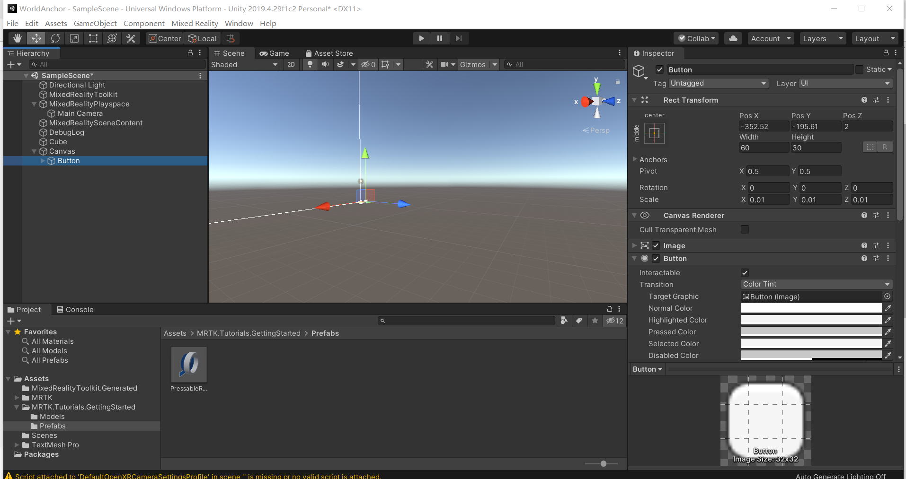Check Cull Transparent Mesh in Canvas Renderer
This screenshot has width=906, height=479.
[x=745, y=230]
